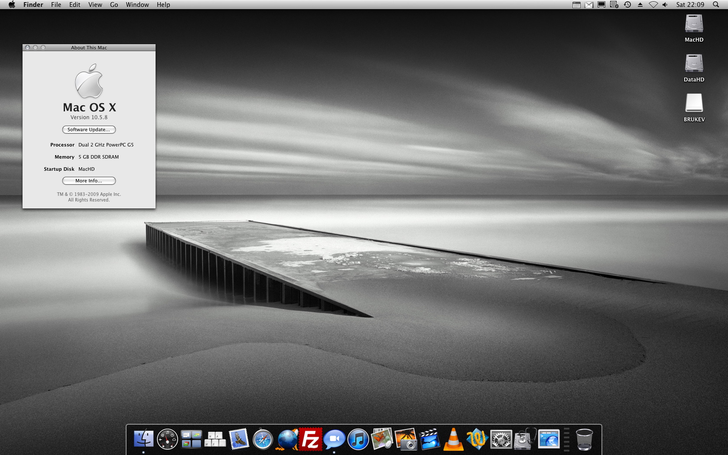Click the Software Update... button
Viewport: 728px width, 455px height.
pyautogui.click(x=89, y=130)
